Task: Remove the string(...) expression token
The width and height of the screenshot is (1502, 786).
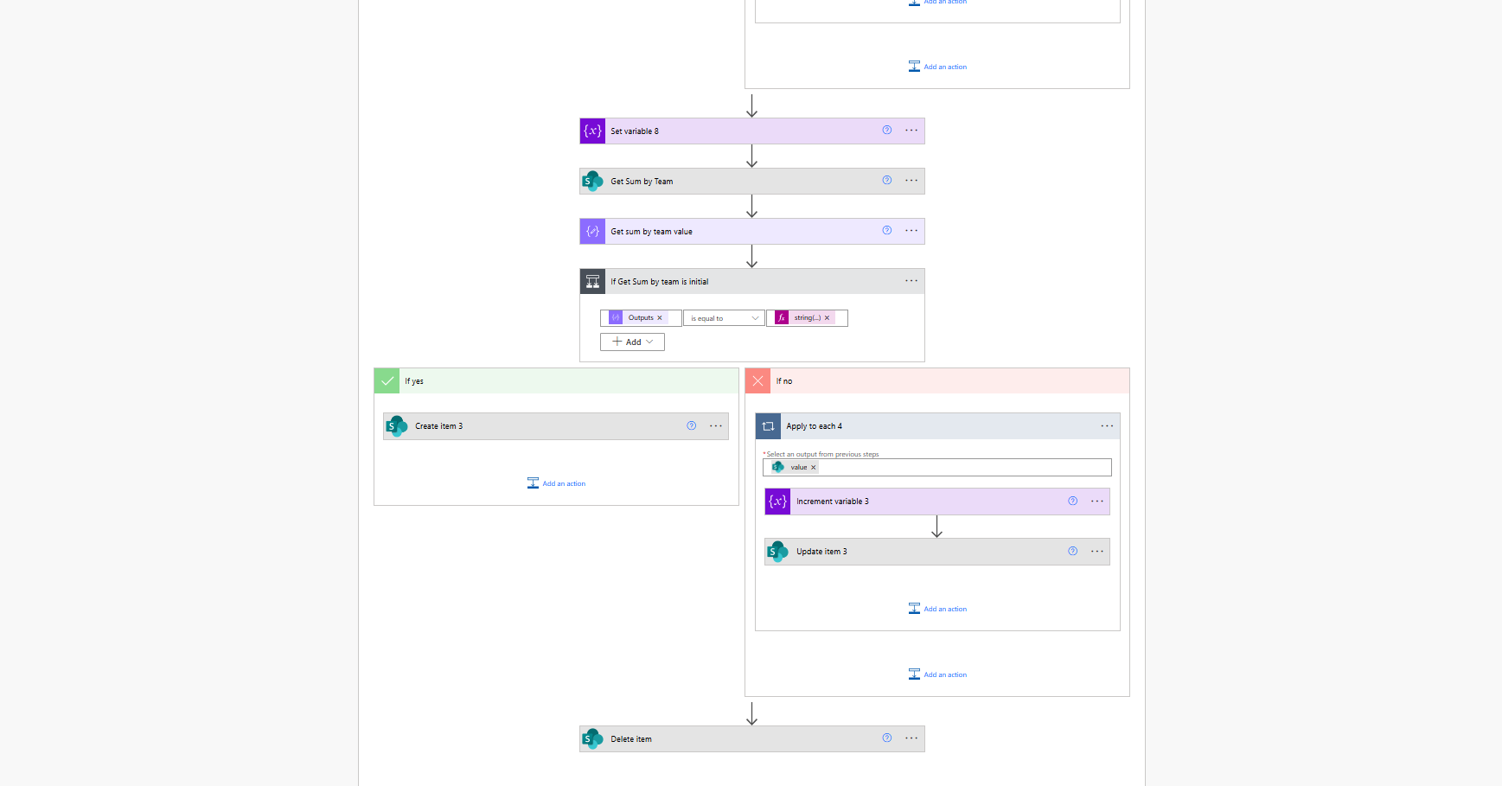Action: pyautogui.click(x=828, y=318)
